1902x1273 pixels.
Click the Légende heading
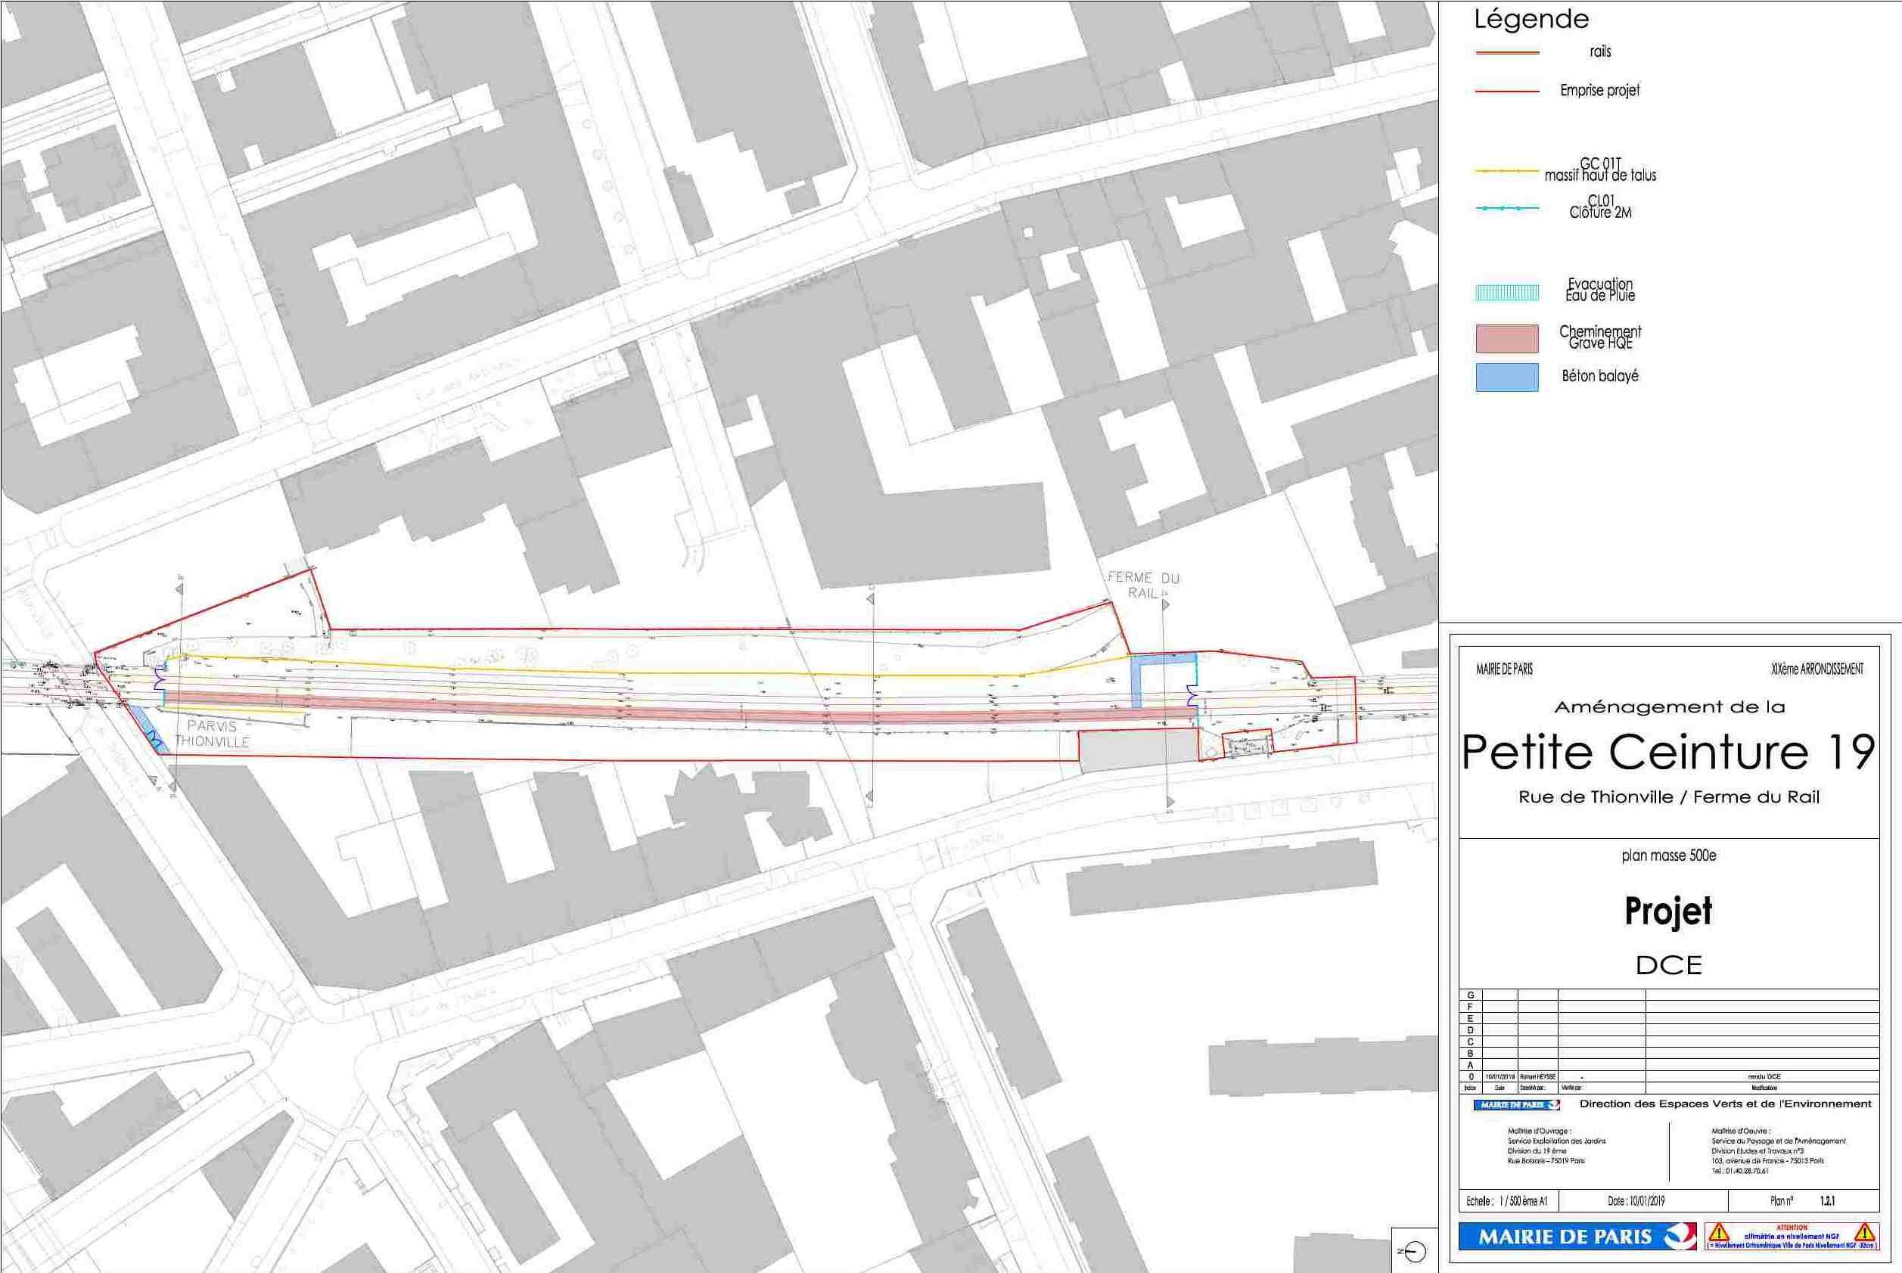coord(1531,19)
